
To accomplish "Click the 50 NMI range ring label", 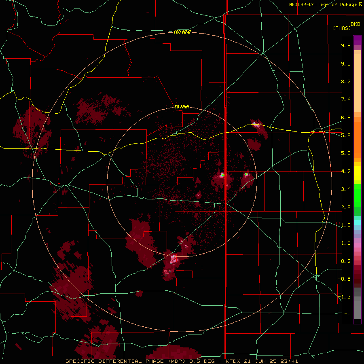I will (x=182, y=107).
